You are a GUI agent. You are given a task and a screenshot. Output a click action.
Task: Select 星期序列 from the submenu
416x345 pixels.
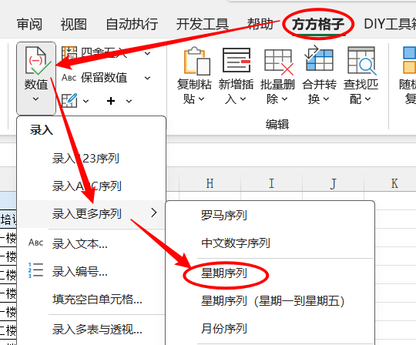[x=224, y=273]
